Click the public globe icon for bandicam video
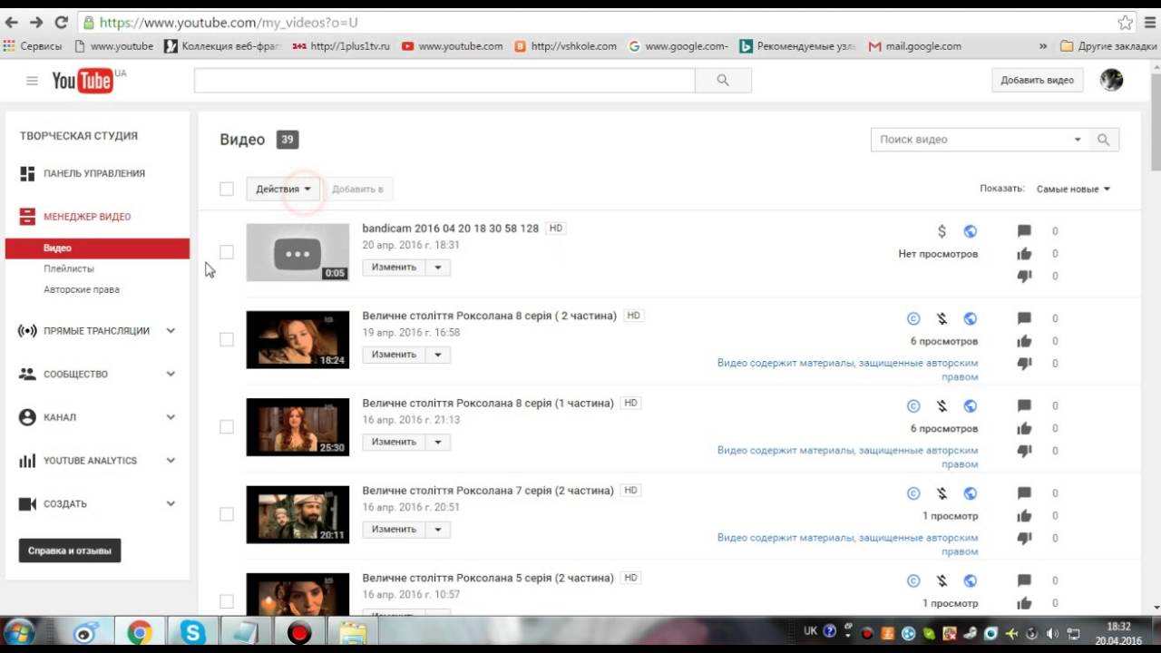This screenshot has width=1161, height=653. [x=970, y=231]
